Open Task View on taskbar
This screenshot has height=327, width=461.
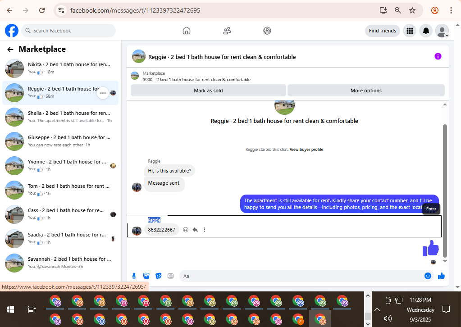coord(32,309)
